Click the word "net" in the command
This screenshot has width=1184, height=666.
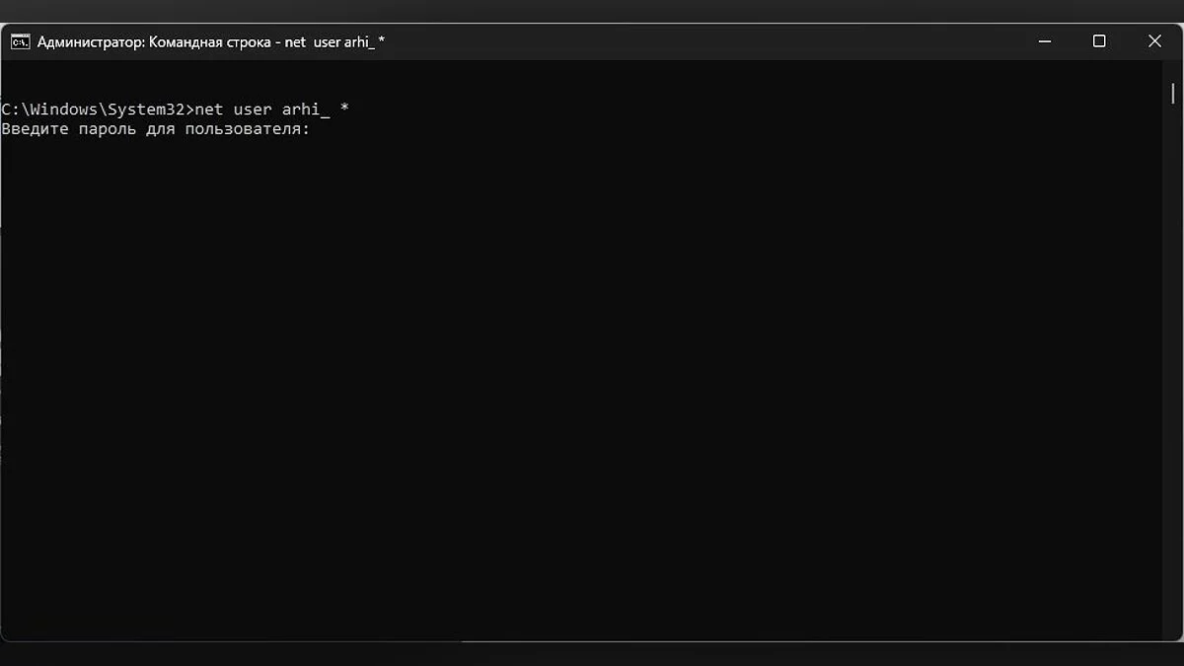pyautogui.click(x=209, y=110)
